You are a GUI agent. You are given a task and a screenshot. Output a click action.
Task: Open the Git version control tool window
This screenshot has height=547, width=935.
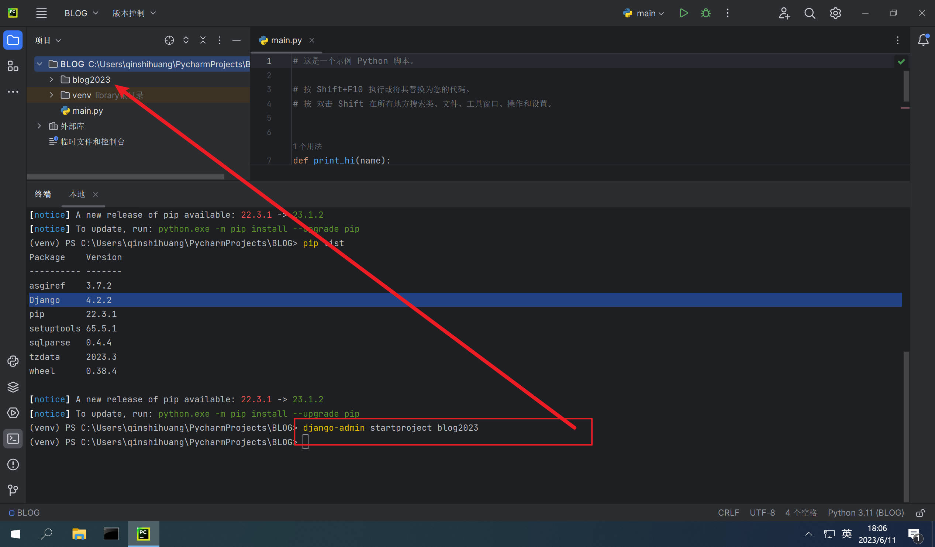[13, 490]
